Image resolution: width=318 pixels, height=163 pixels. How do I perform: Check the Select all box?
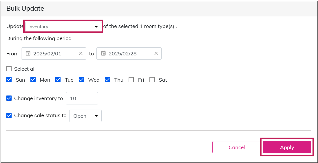[9, 69]
